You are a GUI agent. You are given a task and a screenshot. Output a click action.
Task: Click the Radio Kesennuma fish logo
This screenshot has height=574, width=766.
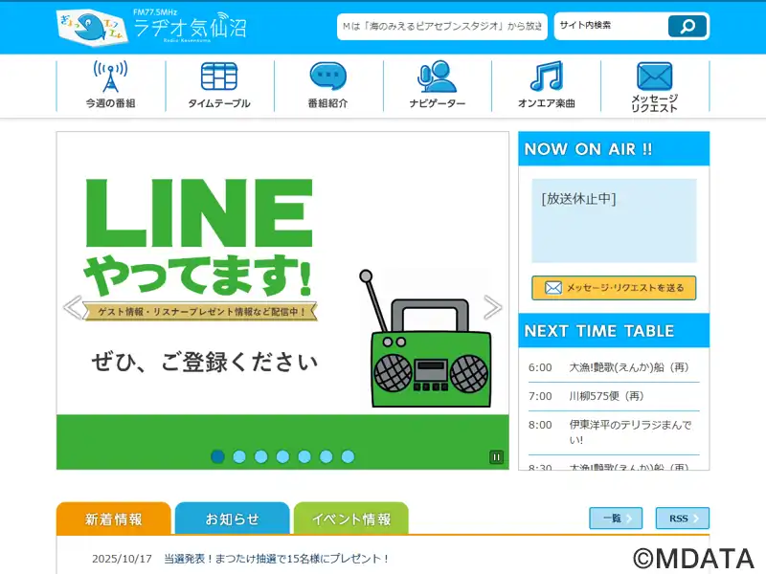click(x=92, y=28)
